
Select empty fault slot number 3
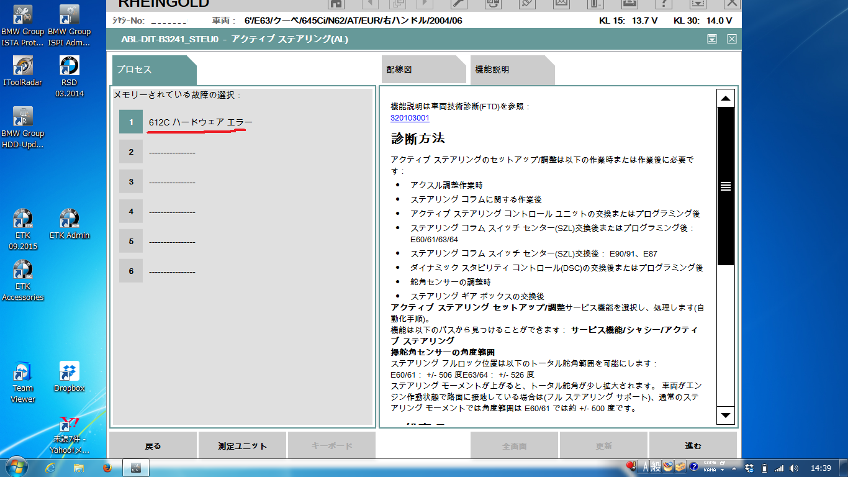coord(131,182)
